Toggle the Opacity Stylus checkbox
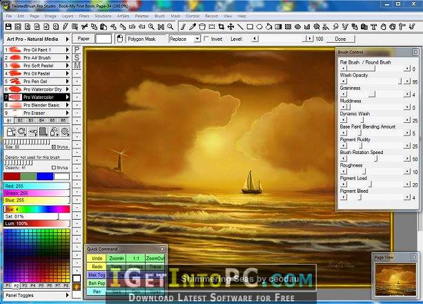Image resolution: width=423 pixels, height=304 pixels. click(x=53, y=167)
